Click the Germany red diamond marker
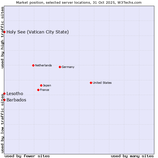The width and height of the screenshot is (158, 158). tap(60, 67)
